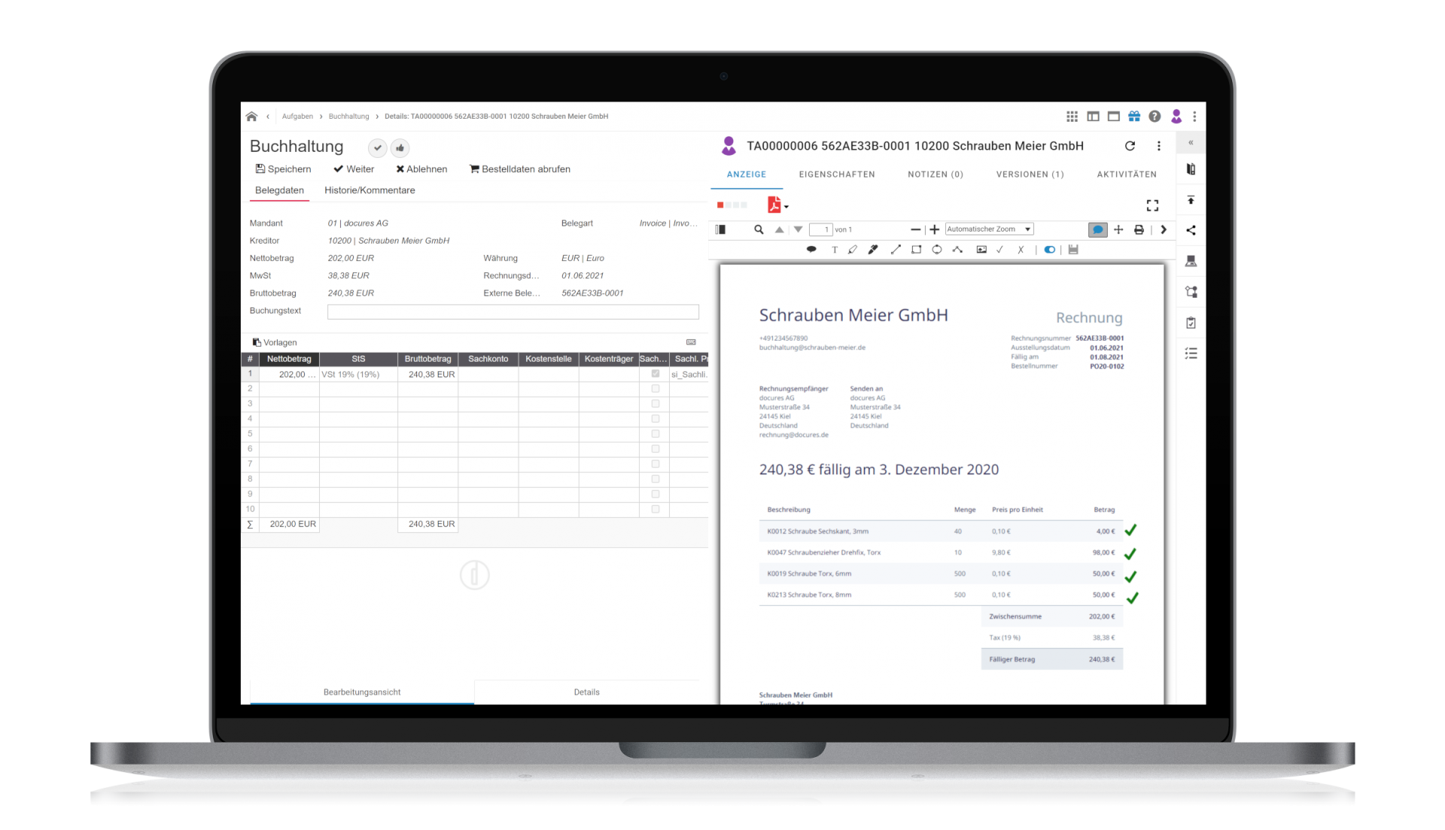The width and height of the screenshot is (1445, 830).
Task: Click Bestelldaten abrufen
Action: pos(519,169)
